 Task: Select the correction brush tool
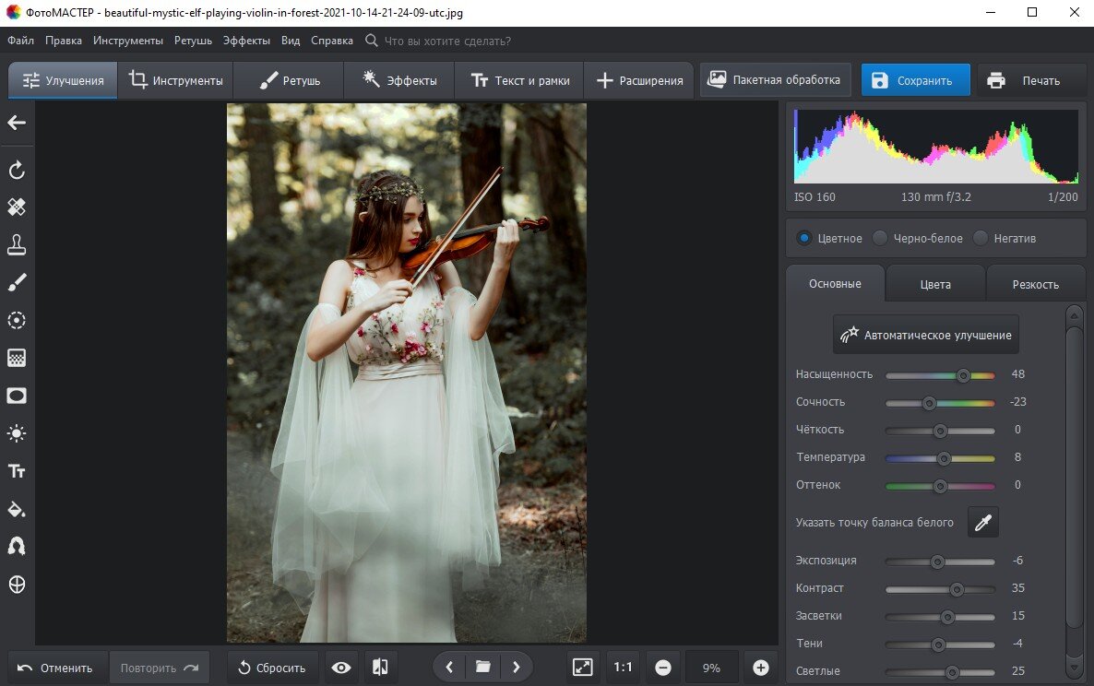tap(17, 282)
